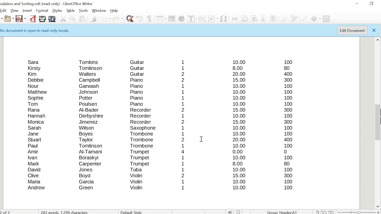Image resolution: width=381 pixels, height=214 pixels.
Task: Click the Group_Header:A1 status bar field
Action: tap(282, 212)
